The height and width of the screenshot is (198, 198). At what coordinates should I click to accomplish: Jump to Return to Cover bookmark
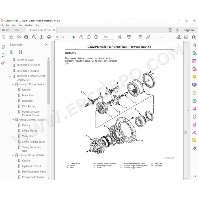pyautogui.click(x=25, y=60)
